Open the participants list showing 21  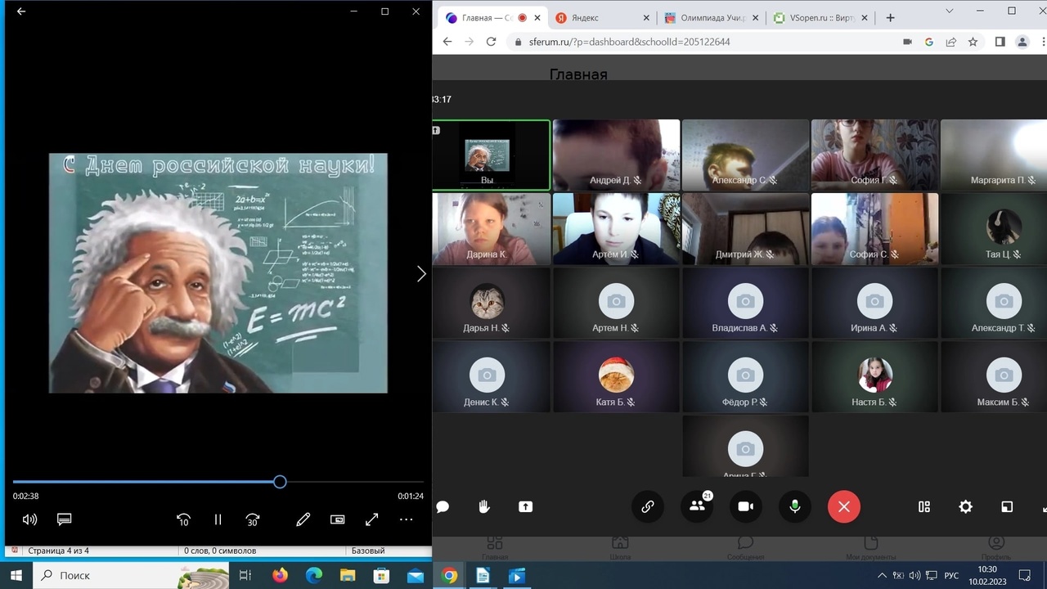(697, 506)
